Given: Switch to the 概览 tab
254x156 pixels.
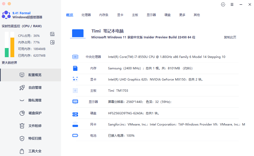Looking at the screenshot, I should [x=70, y=15].
